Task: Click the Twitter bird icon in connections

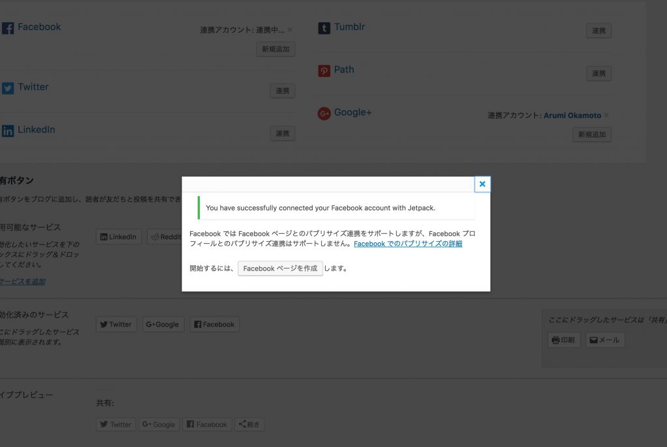Action: pyautogui.click(x=8, y=88)
